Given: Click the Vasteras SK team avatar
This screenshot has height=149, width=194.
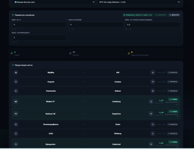Looking at the screenshot, I should (16, 114).
